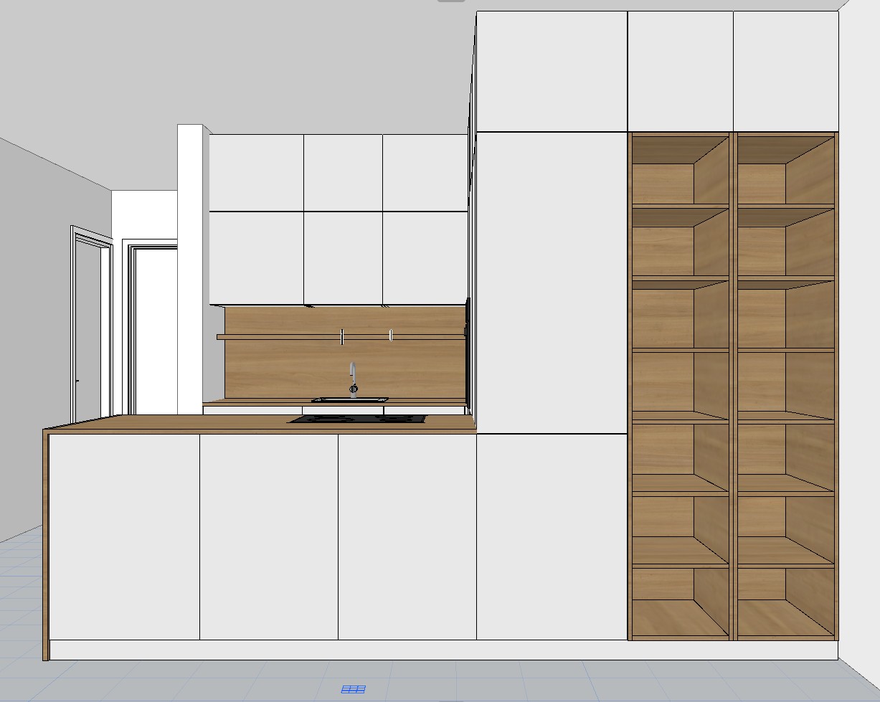Click the large tall white cabinet door
The height and width of the screenshot is (702, 880).
(x=551, y=283)
